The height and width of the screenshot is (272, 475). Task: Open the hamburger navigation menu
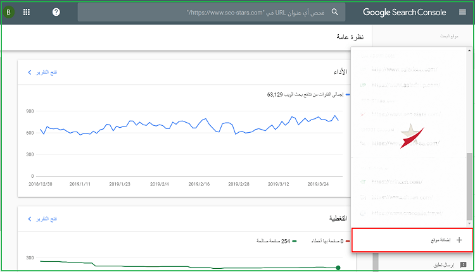(x=462, y=12)
